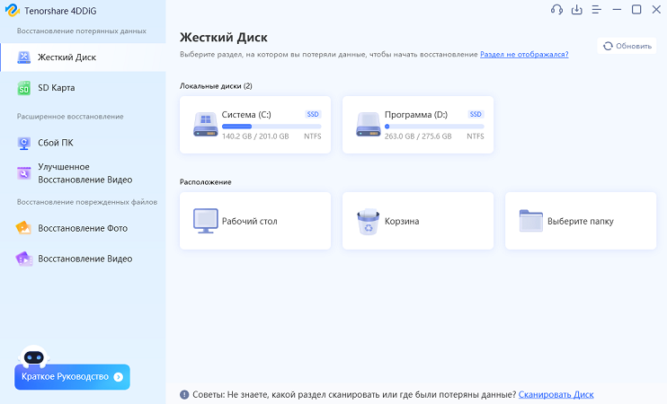667x404 pixels.
Task: Click the Улучшенное Восстановление Видео icon
Action: [23, 173]
